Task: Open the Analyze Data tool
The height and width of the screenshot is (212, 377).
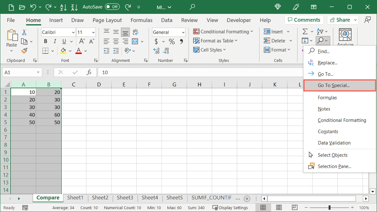Action: [345, 37]
